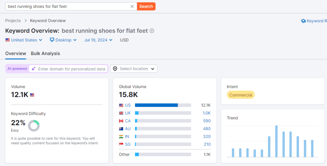Image resolution: width=327 pixels, height=166 pixels.
Task: Click the plus icon beside the keyword title
Action: [x=152, y=31]
